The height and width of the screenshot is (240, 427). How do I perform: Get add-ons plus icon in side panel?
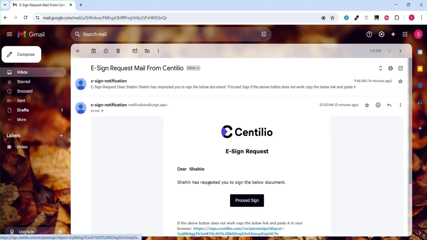(x=420, y=128)
